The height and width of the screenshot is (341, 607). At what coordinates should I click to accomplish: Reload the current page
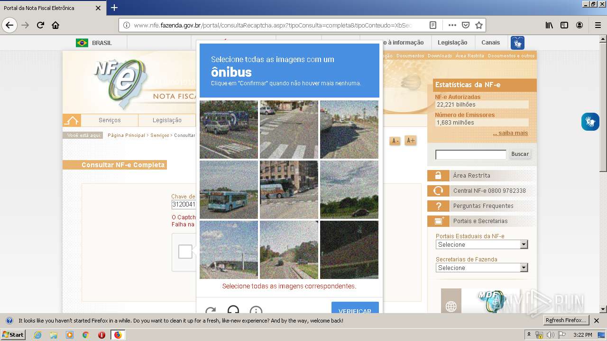[x=41, y=25]
